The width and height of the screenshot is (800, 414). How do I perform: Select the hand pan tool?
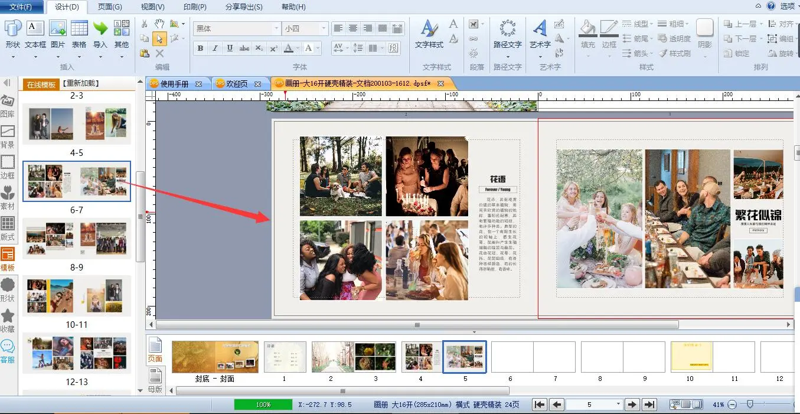tap(159, 24)
